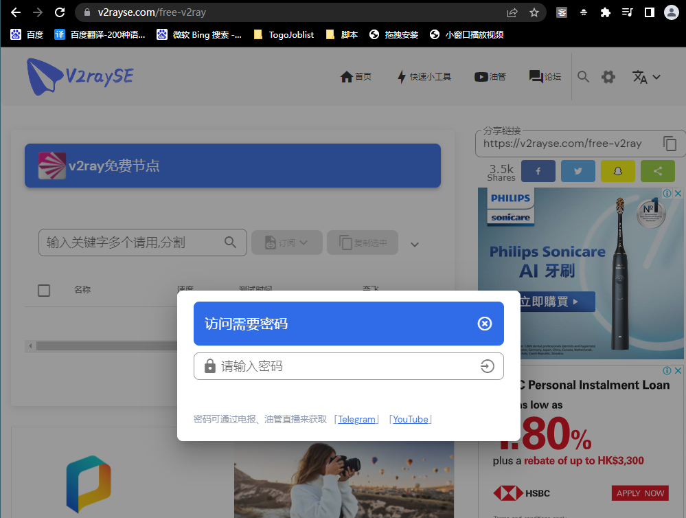Share the page via the Facebook icon
Viewport: 686px width, 518px height.
[538, 170]
